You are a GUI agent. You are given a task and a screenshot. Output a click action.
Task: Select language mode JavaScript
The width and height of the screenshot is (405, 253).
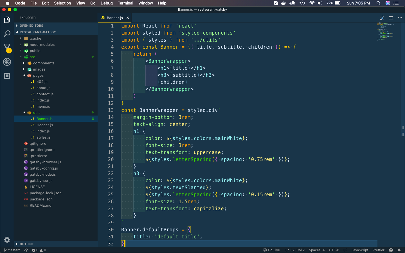(x=360, y=250)
